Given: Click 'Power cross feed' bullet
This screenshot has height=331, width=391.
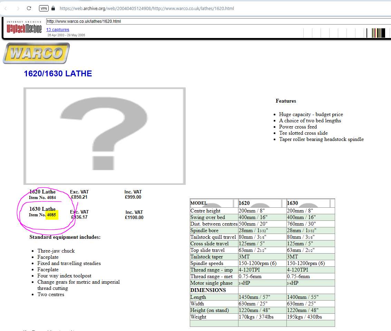Looking at the screenshot, I should click(298, 127).
